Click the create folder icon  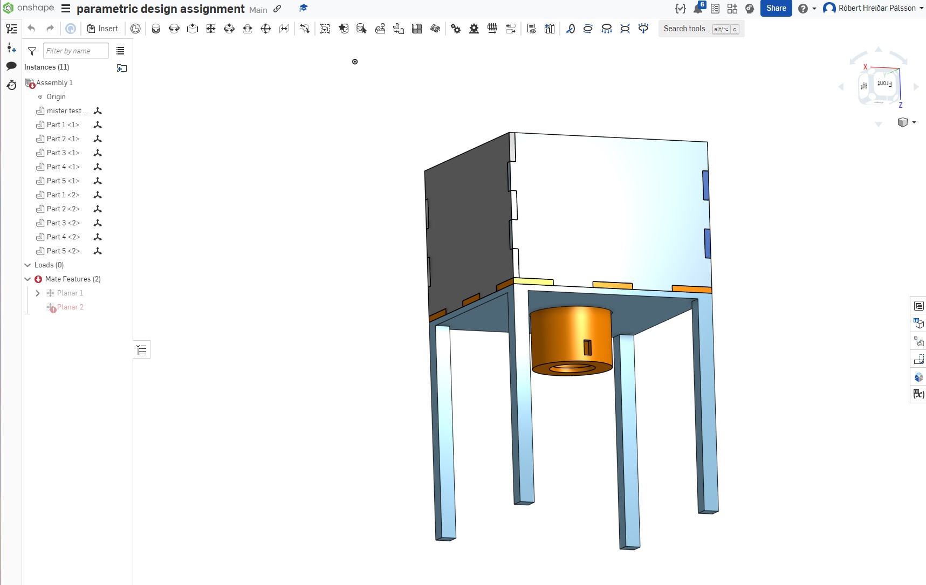(122, 68)
